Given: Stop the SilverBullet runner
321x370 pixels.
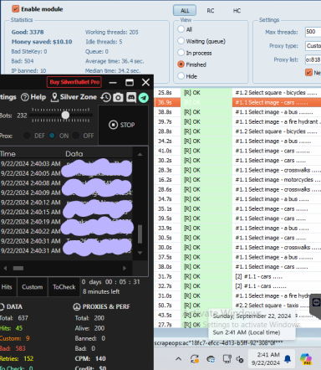Looking at the screenshot, I should coord(122,125).
